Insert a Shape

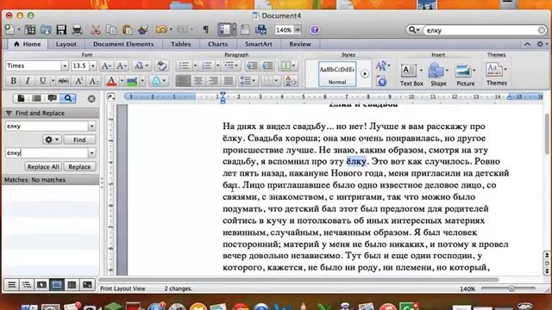(x=438, y=75)
